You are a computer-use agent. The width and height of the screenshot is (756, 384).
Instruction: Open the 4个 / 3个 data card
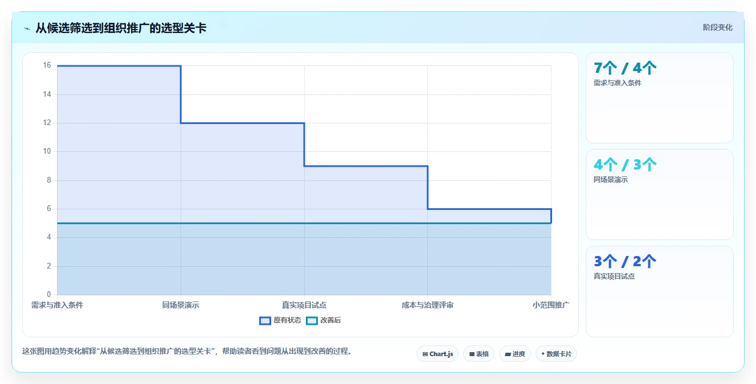pyautogui.click(x=659, y=195)
